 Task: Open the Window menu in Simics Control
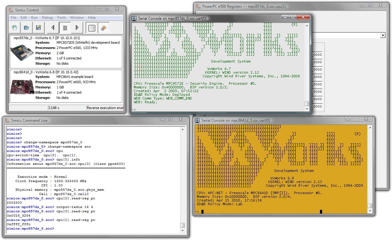pyautogui.click(x=77, y=18)
